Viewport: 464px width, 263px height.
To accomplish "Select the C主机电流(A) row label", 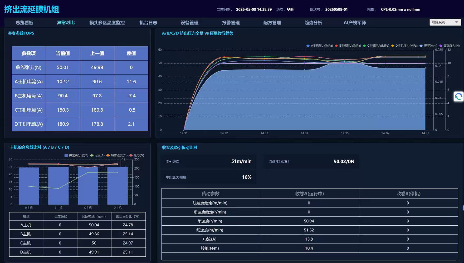I will [x=29, y=110].
